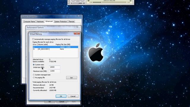Click the Set button in Virtual Memory
The width and height of the screenshot is (190, 107).
pyautogui.click(x=72, y=78)
